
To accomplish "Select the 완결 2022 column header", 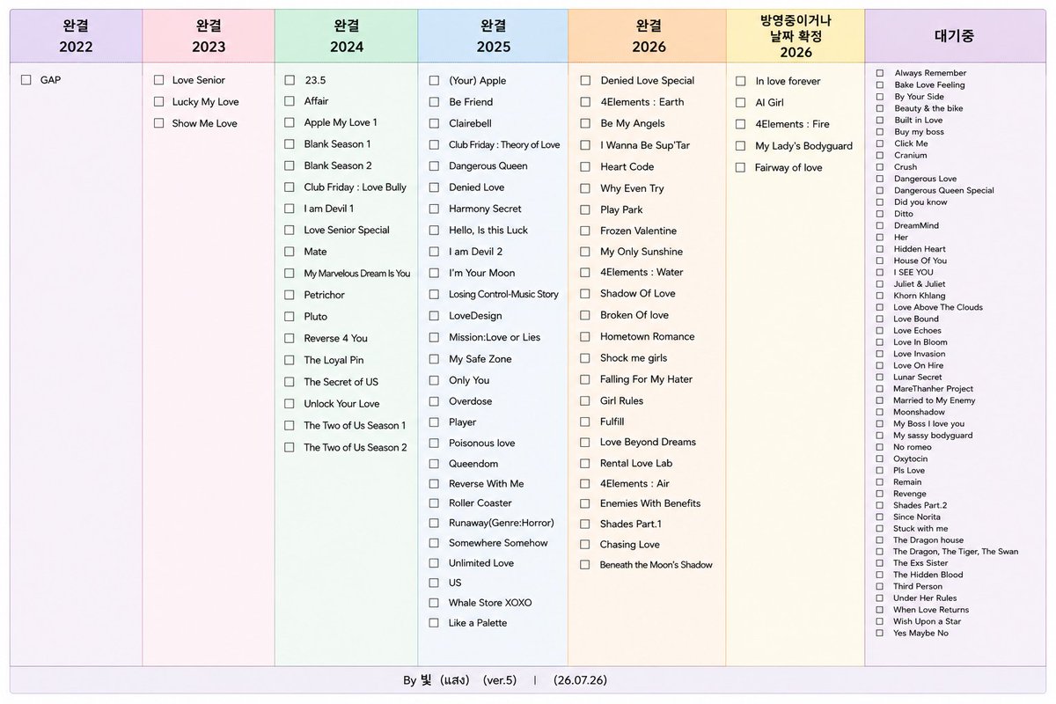I will pos(77,36).
